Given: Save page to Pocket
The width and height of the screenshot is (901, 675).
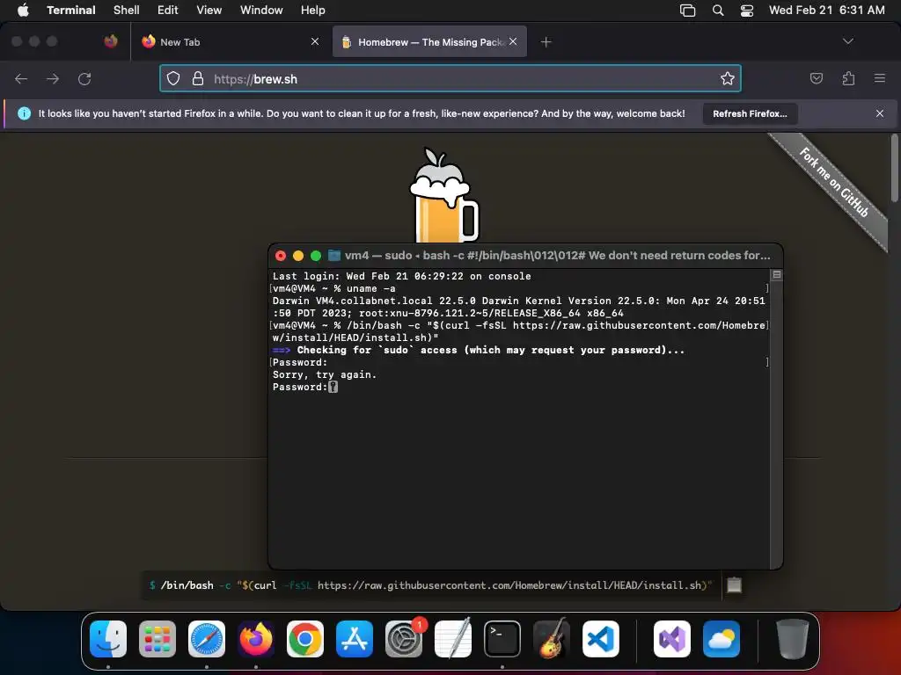Looking at the screenshot, I should pyautogui.click(x=816, y=78).
